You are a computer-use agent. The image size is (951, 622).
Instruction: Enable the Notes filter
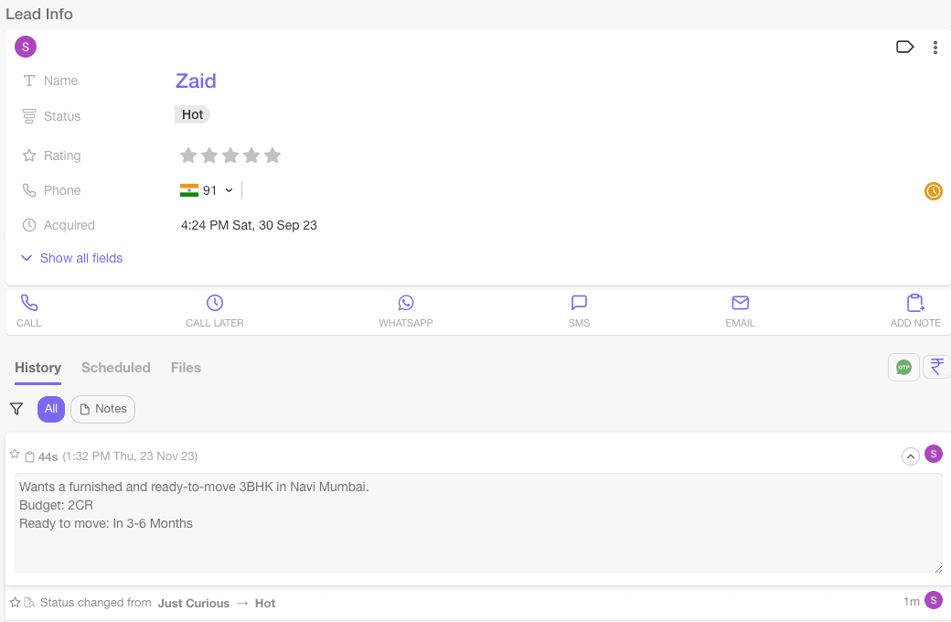click(x=102, y=409)
